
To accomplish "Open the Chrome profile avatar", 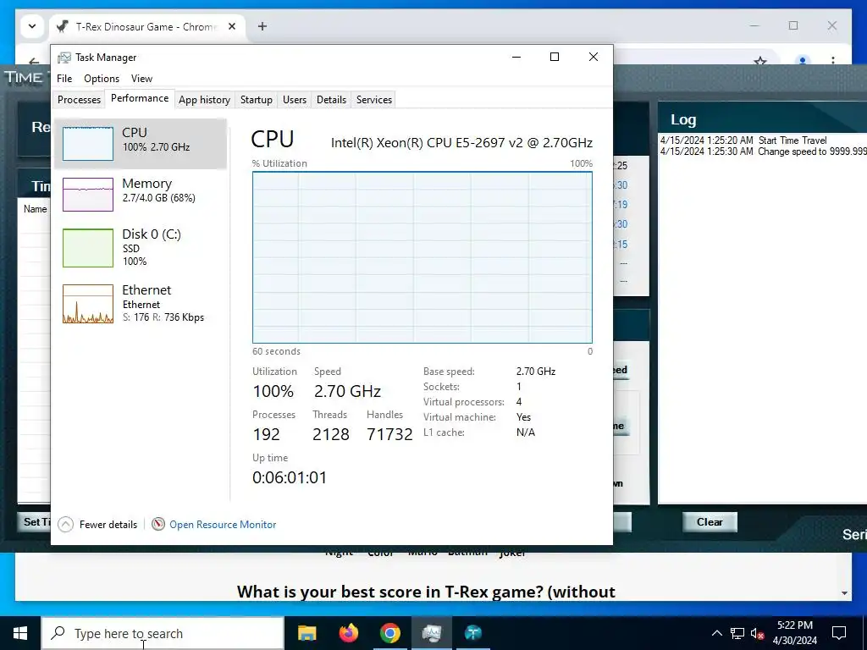I will [803, 60].
